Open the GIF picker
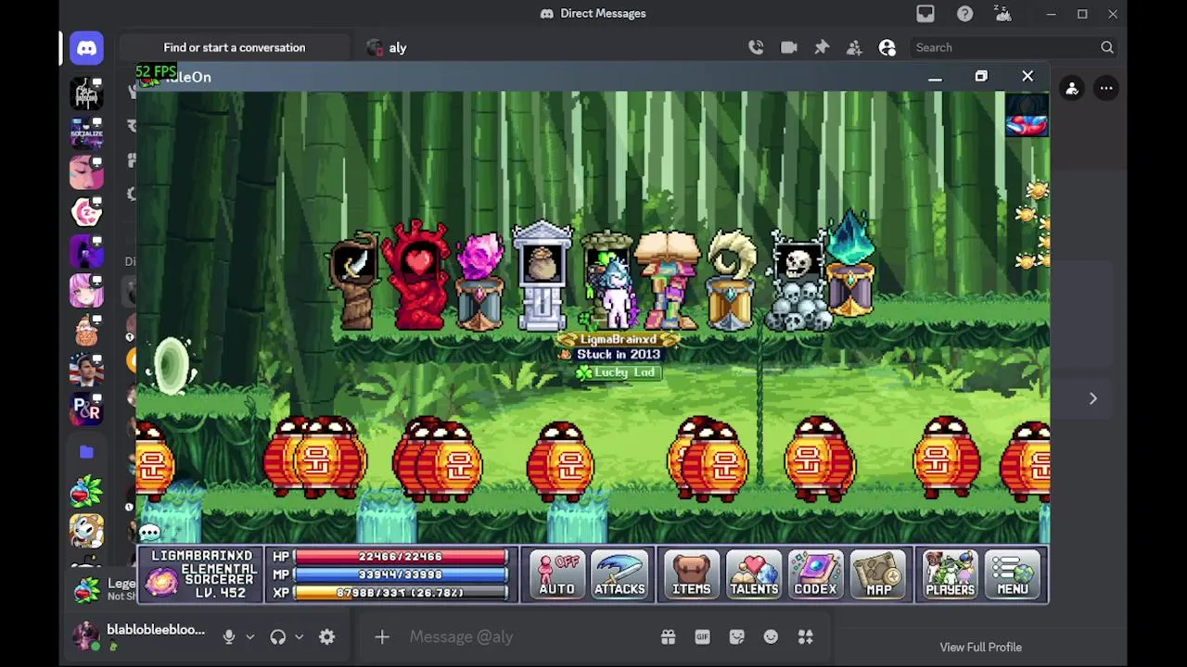1187x667 pixels. pyautogui.click(x=702, y=636)
